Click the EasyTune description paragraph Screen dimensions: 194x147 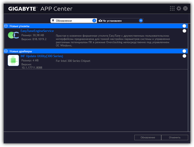click(x=113, y=41)
